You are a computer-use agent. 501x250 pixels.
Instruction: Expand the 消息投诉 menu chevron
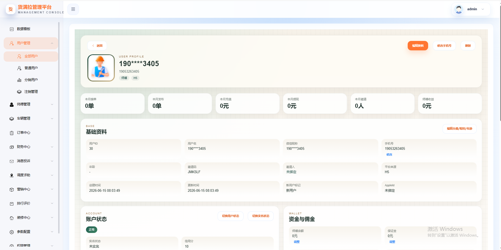52,161
